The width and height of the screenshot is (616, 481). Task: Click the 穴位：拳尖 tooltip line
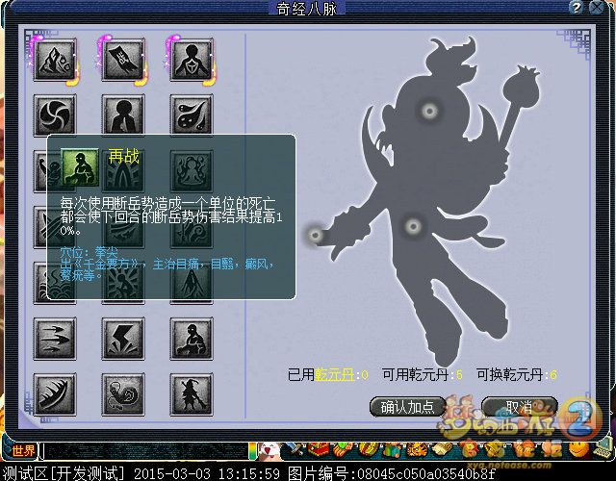pyautogui.click(x=90, y=251)
